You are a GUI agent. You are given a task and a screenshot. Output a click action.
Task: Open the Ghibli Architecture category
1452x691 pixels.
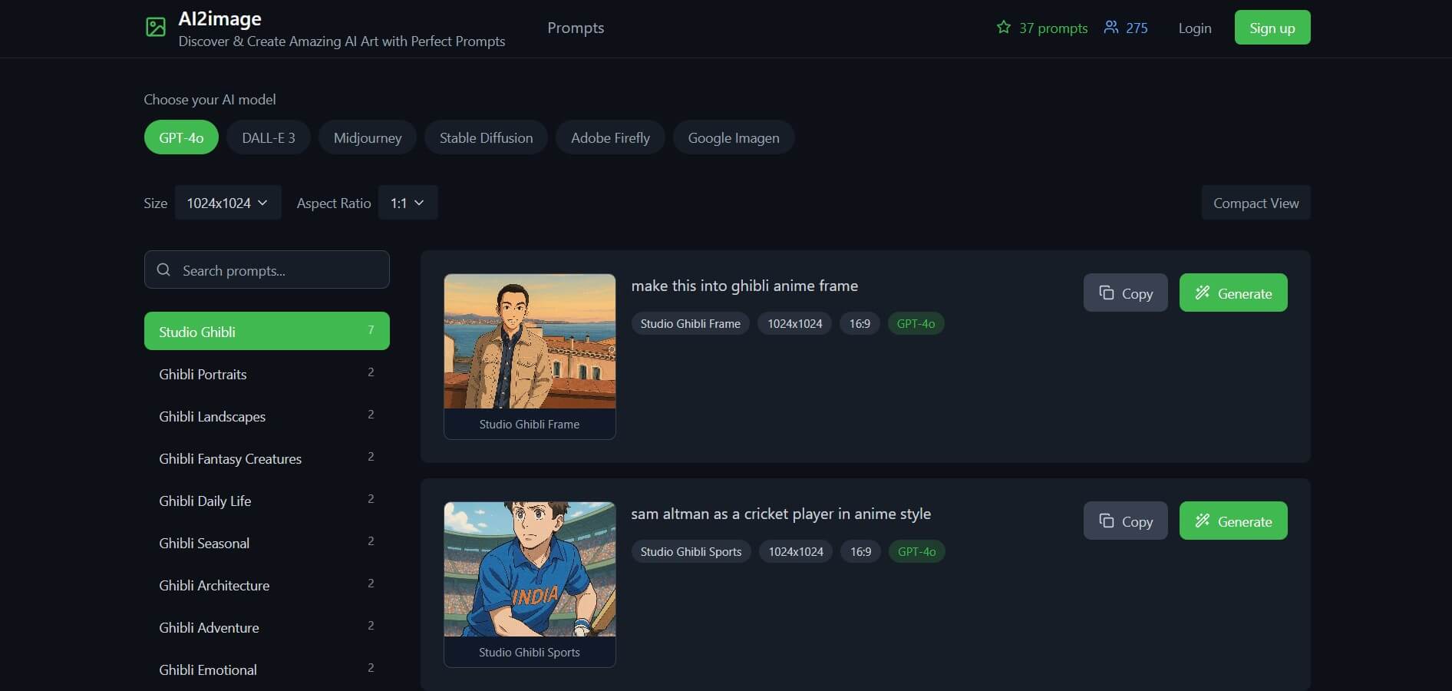(x=267, y=585)
